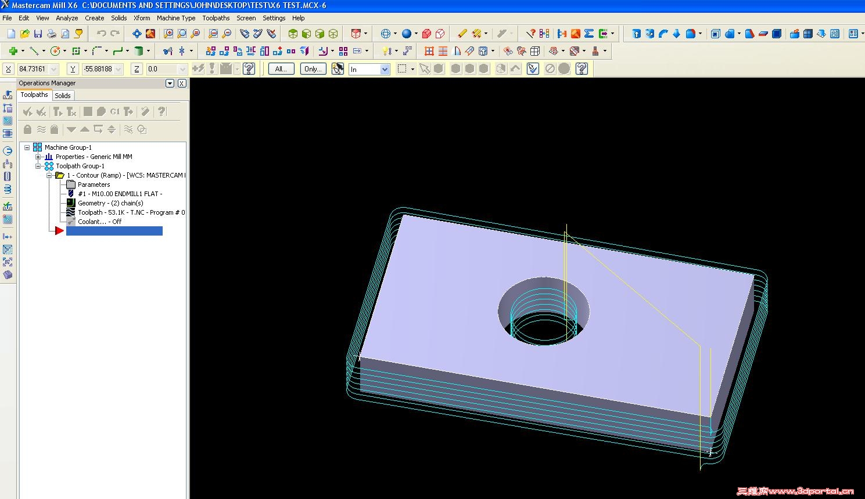Redo the last undone action
This screenshot has width=865, height=499.
coord(114,34)
